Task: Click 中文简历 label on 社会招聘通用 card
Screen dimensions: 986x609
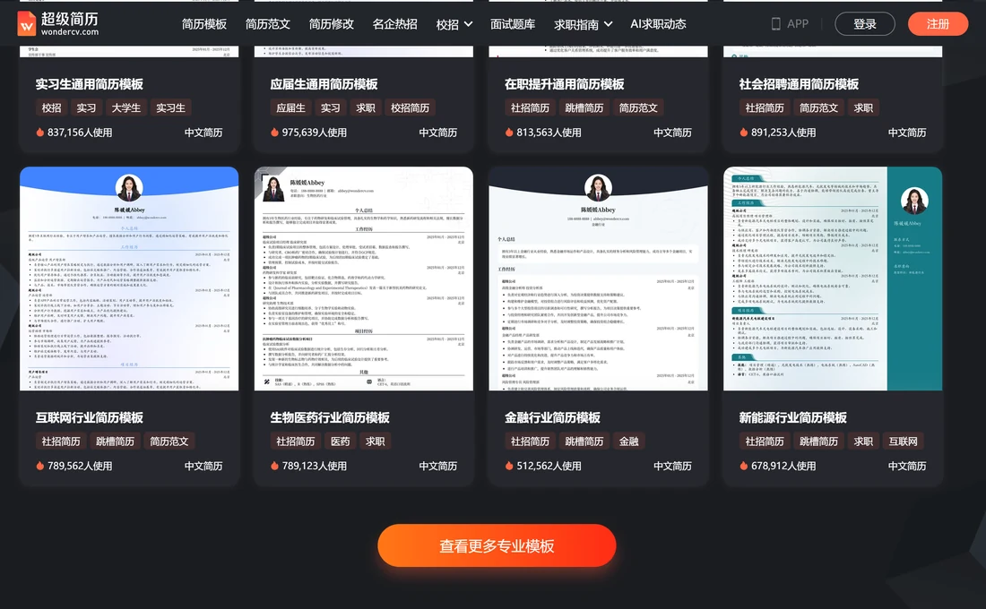Action: click(x=907, y=133)
